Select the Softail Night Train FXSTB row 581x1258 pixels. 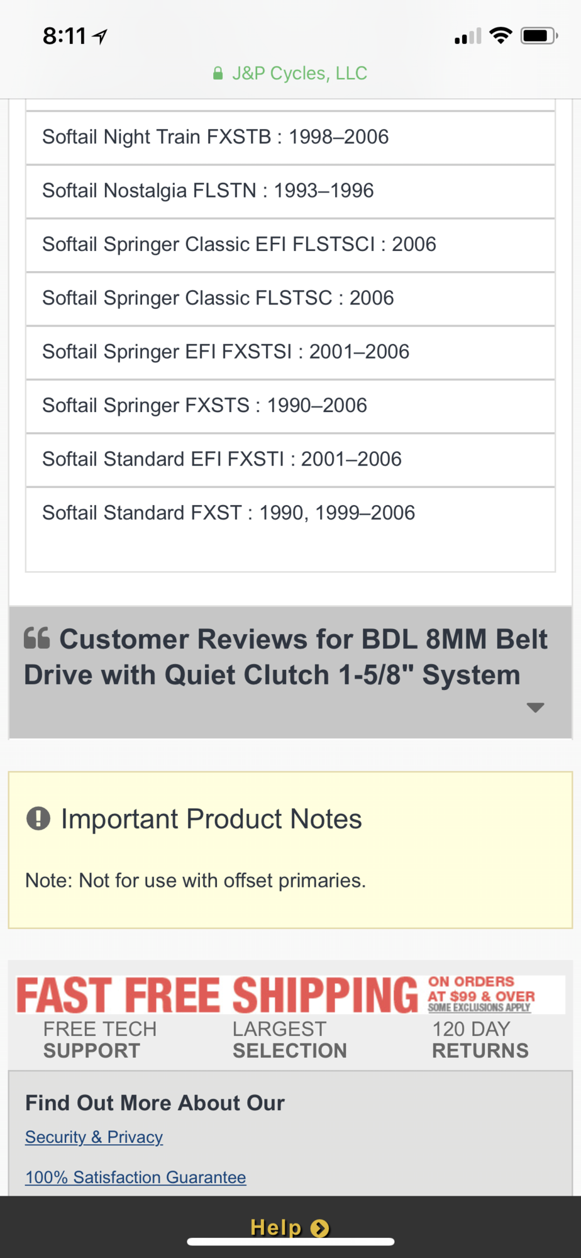click(x=289, y=137)
